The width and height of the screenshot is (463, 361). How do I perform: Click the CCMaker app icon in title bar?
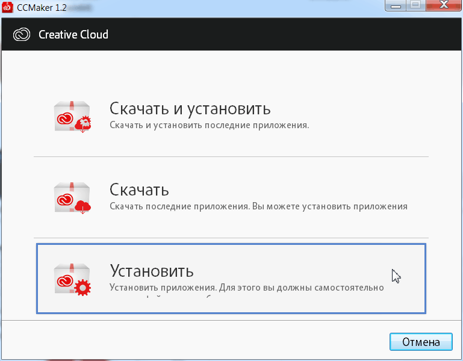[7, 7]
